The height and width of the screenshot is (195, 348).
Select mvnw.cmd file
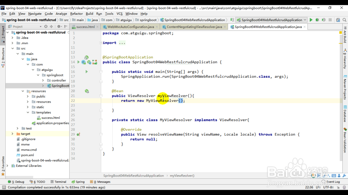(29, 150)
